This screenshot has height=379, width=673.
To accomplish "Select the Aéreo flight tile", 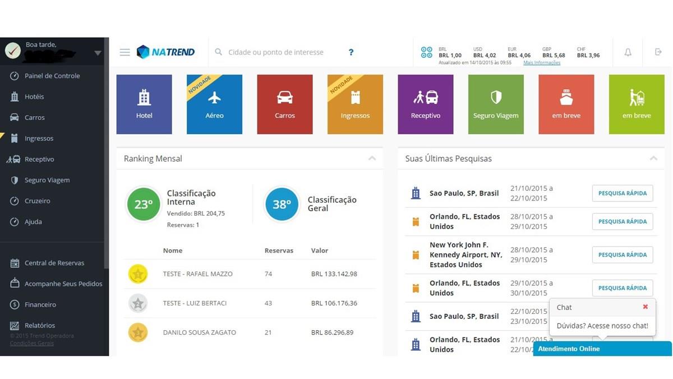I will tap(214, 104).
